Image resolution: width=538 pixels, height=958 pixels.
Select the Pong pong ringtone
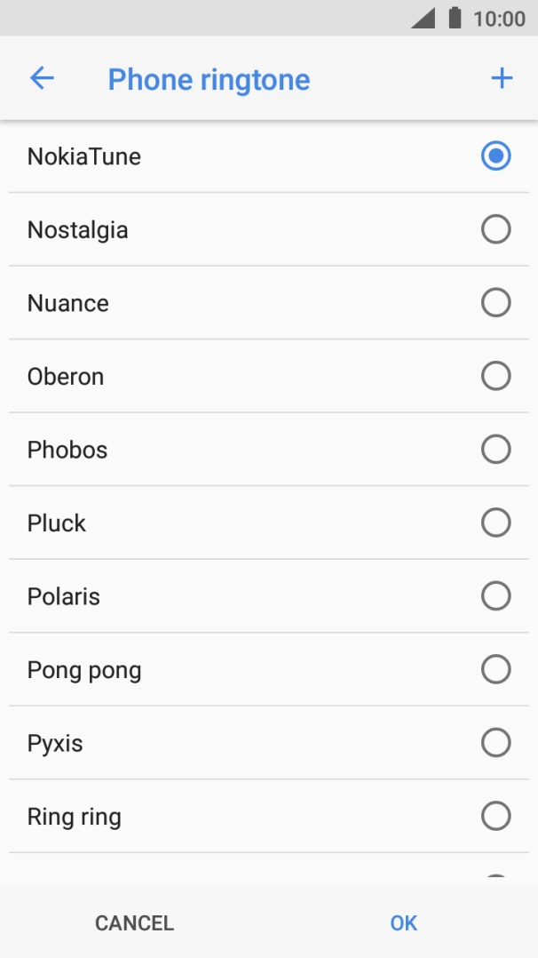[x=495, y=669]
